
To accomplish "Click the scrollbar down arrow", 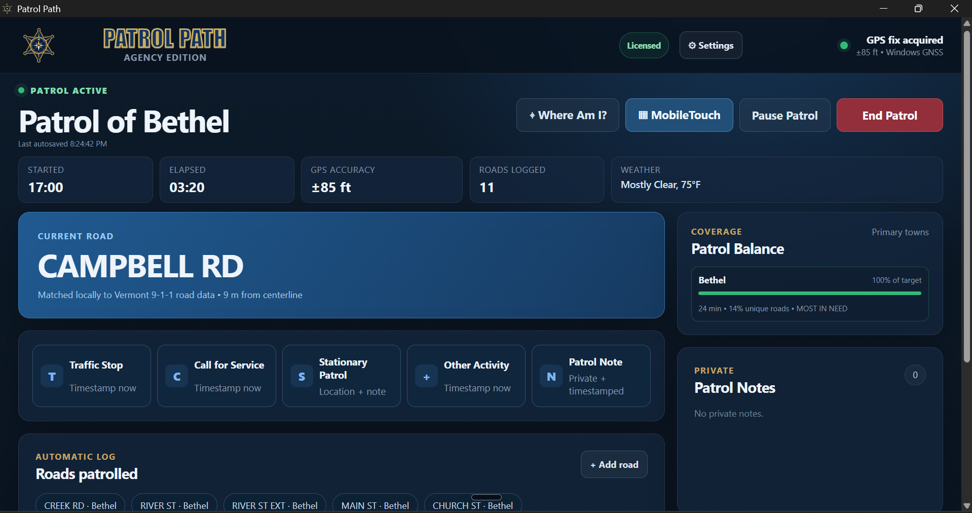I will (x=966, y=506).
